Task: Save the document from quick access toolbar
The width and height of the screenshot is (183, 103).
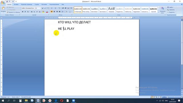Action: (7, 1)
